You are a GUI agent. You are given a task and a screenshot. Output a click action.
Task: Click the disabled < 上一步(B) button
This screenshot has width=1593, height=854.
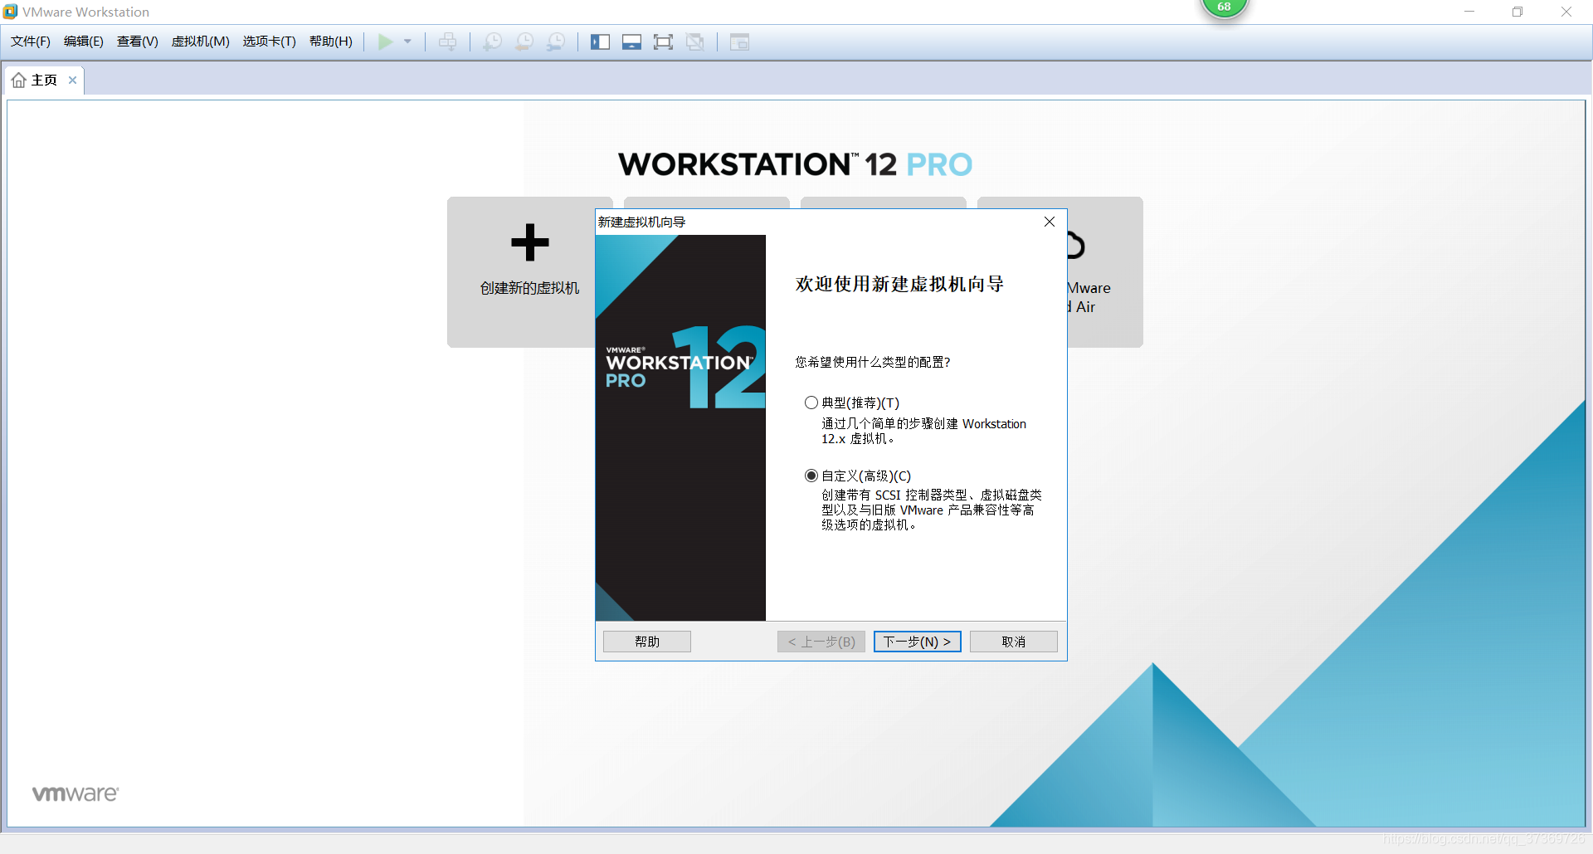[x=821, y=642]
